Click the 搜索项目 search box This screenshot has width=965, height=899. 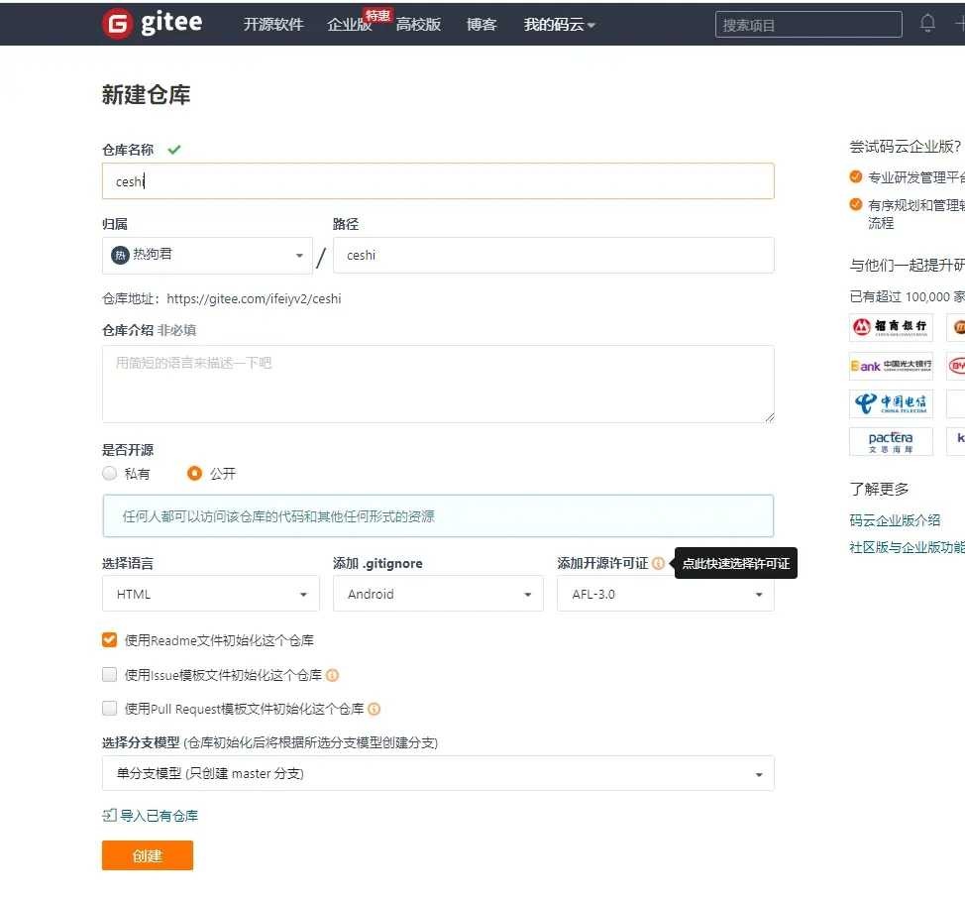tap(808, 25)
